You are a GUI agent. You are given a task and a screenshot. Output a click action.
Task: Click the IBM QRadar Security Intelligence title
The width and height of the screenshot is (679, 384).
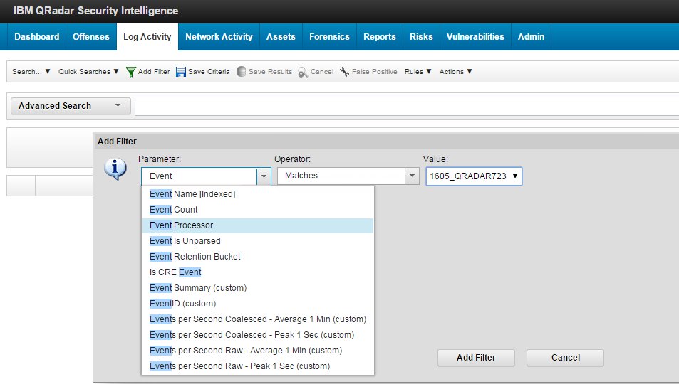pos(95,11)
